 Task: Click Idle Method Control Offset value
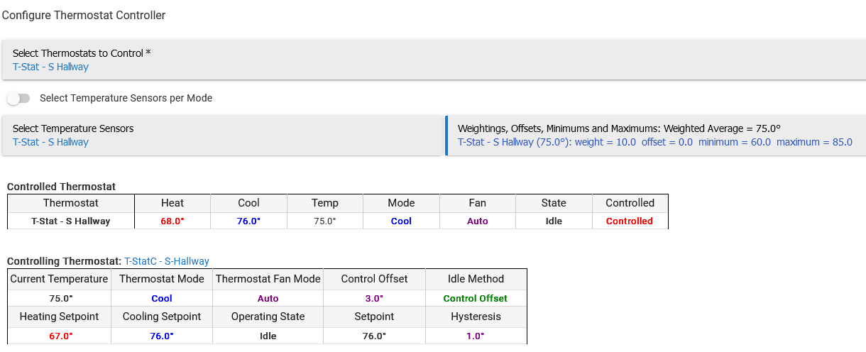pos(476,299)
